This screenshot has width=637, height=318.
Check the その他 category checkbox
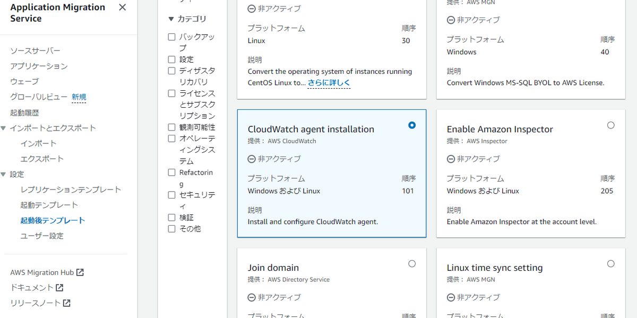pos(171,229)
